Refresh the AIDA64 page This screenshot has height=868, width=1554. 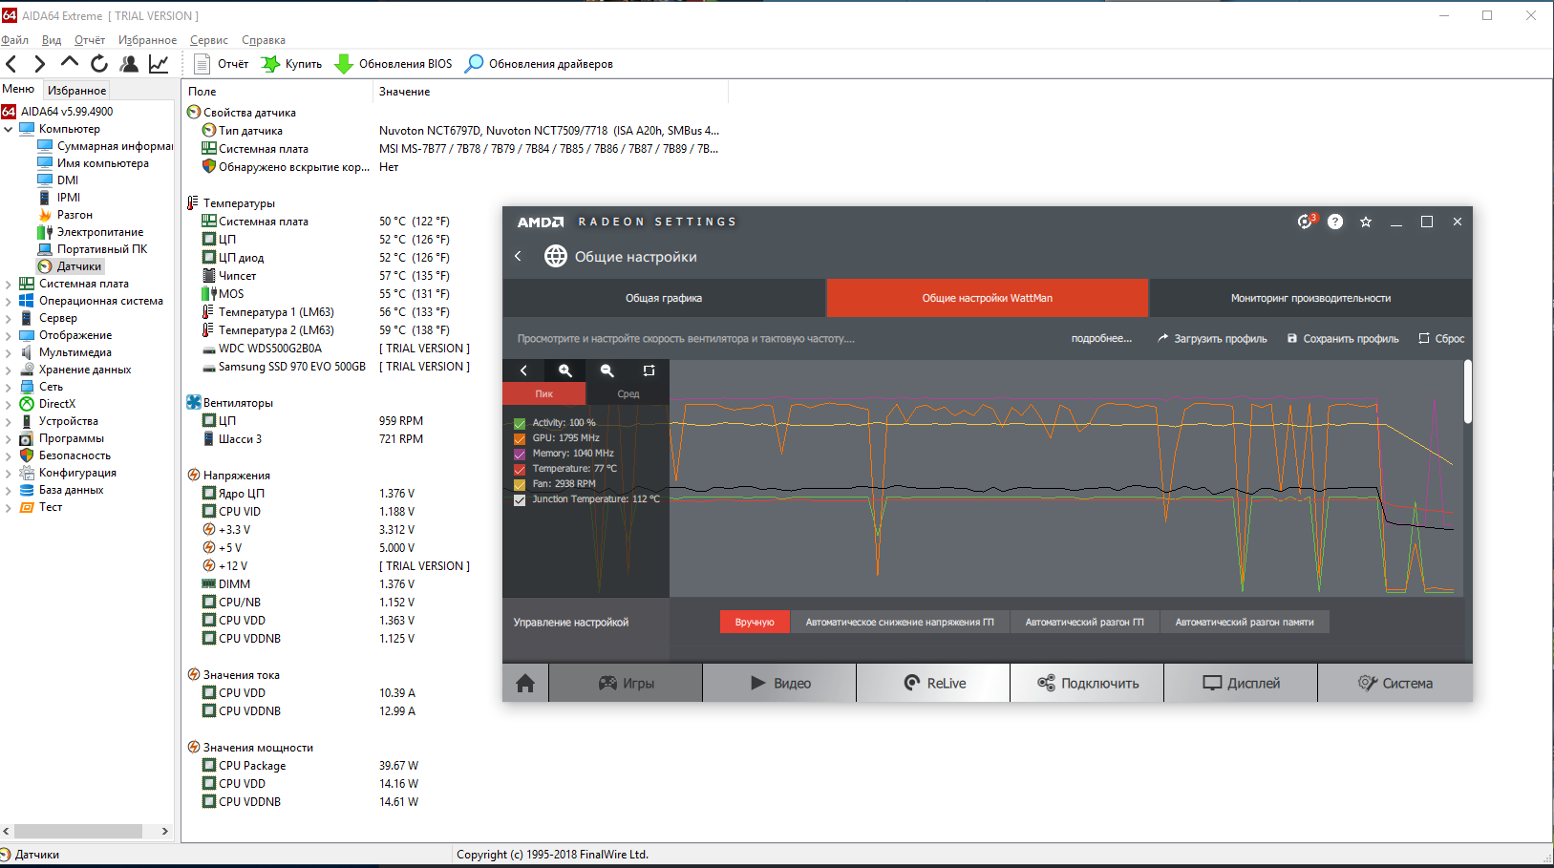coord(99,64)
